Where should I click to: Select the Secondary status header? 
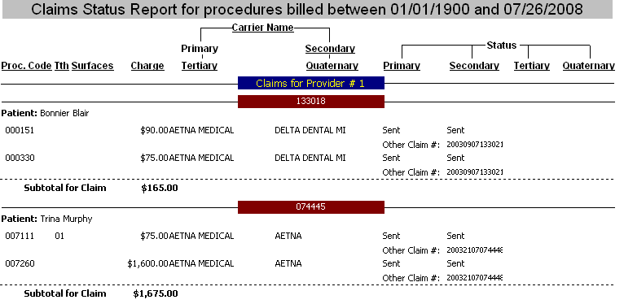coord(474,66)
